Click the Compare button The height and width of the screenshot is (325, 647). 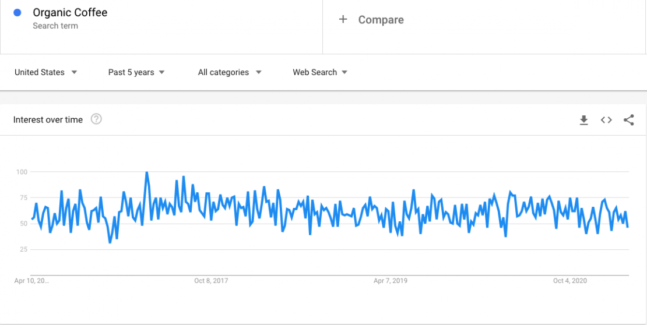tap(381, 20)
